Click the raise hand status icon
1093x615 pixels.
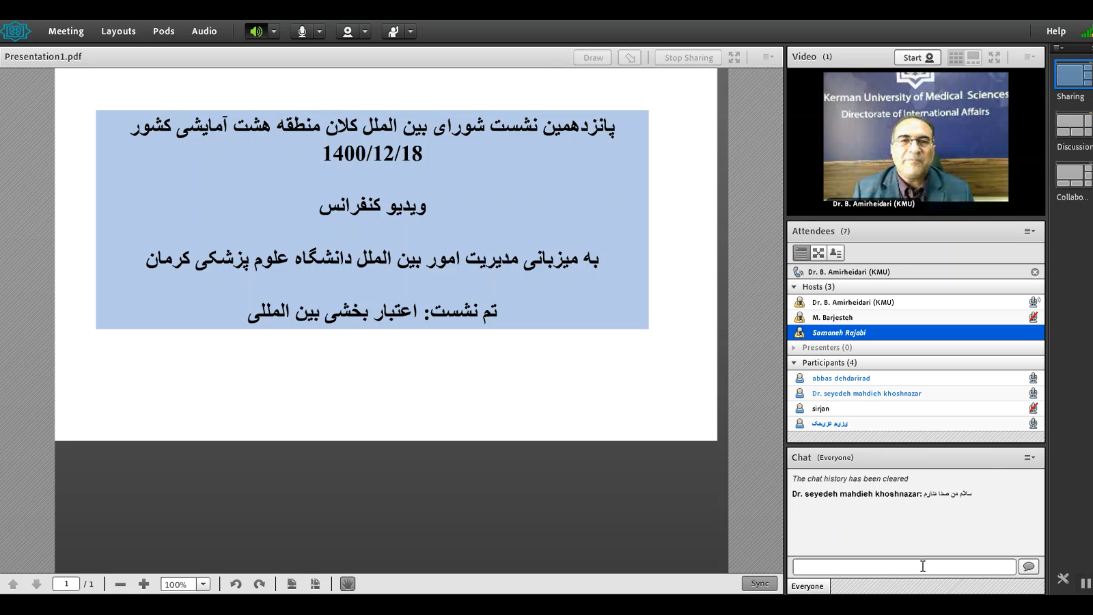[393, 31]
